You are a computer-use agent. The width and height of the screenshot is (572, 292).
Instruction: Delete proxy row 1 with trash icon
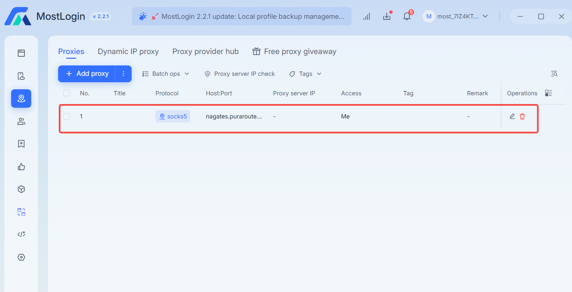click(x=522, y=116)
